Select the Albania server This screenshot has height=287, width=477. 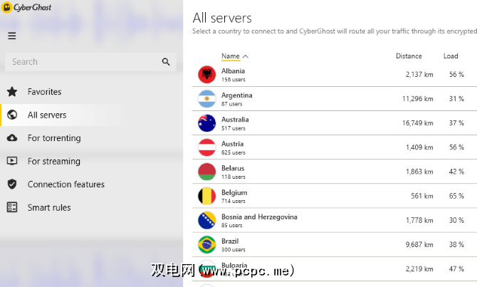pos(335,75)
